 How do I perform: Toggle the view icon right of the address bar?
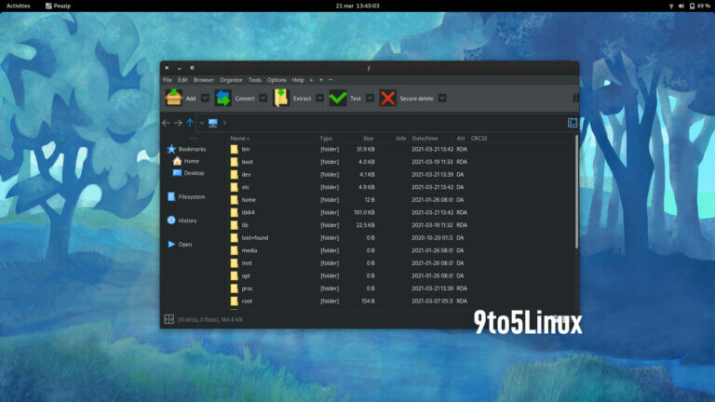tap(573, 123)
